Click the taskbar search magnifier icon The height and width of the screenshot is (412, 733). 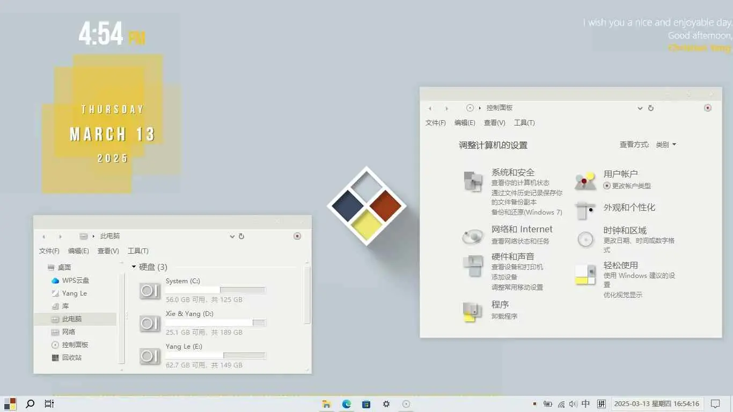[x=30, y=404]
